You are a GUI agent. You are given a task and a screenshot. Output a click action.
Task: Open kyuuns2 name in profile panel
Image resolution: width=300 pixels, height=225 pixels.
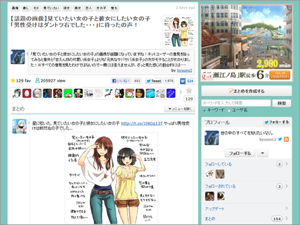(268, 139)
